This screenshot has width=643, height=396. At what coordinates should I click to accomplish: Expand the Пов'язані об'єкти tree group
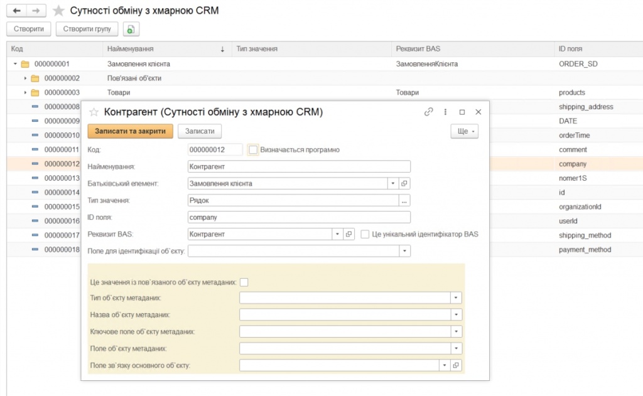tap(26, 78)
